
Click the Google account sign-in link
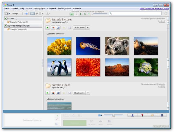(x=154, y=8)
